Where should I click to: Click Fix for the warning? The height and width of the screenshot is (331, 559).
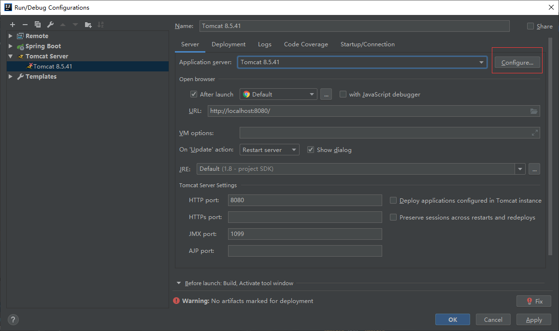[534, 301]
